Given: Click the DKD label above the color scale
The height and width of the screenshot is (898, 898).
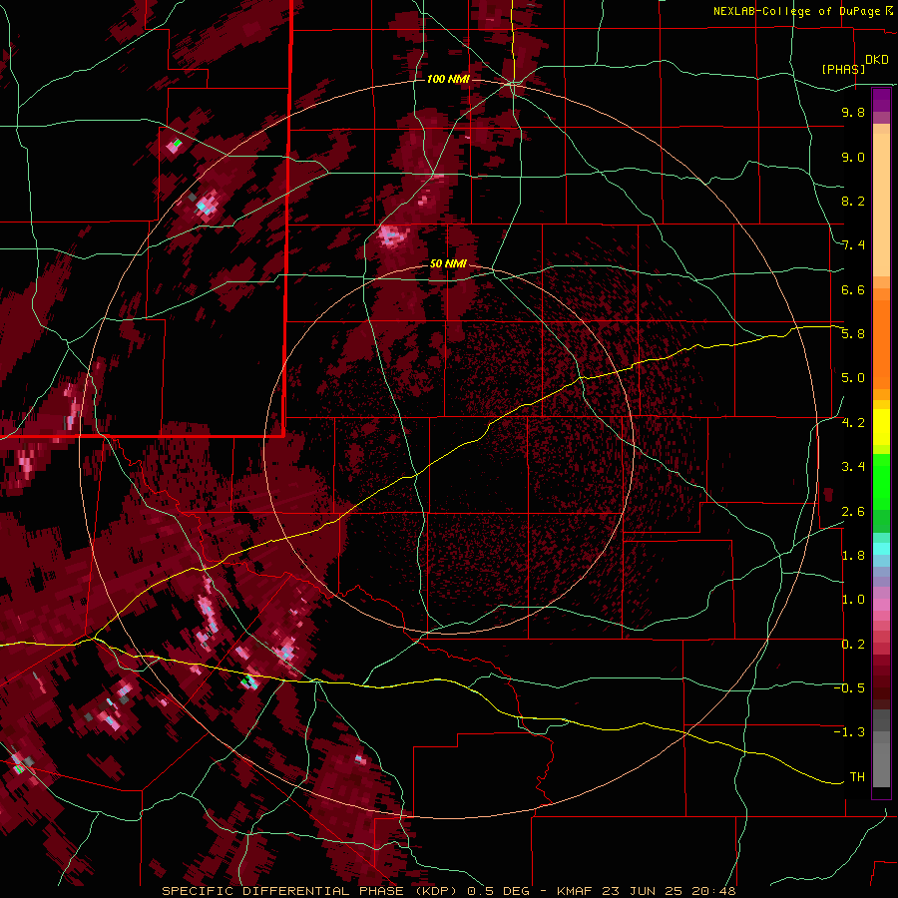Looking at the screenshot, I should (877, 60).
